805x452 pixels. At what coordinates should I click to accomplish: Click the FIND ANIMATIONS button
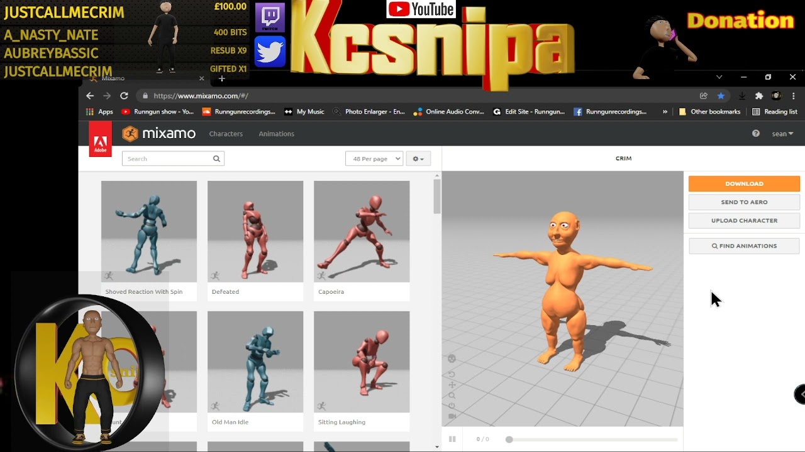coord(744,246)
